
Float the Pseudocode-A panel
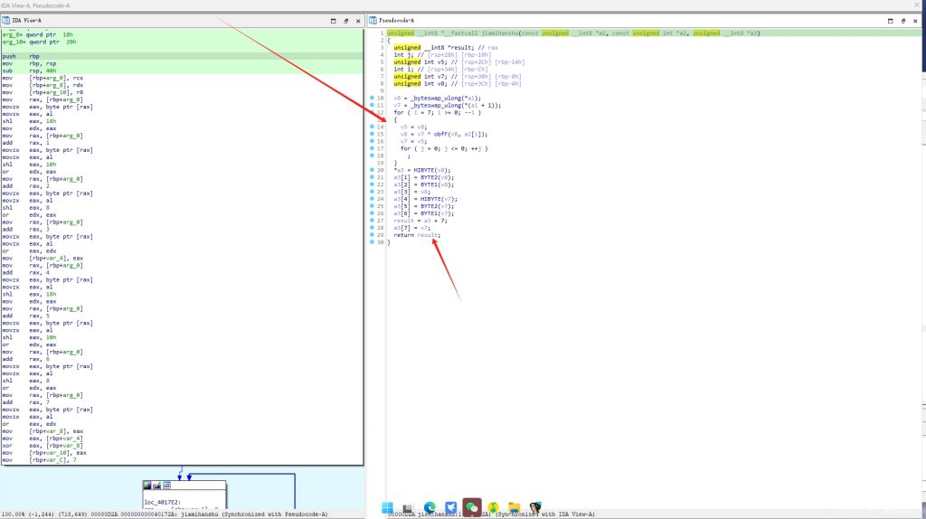(903, 21)
